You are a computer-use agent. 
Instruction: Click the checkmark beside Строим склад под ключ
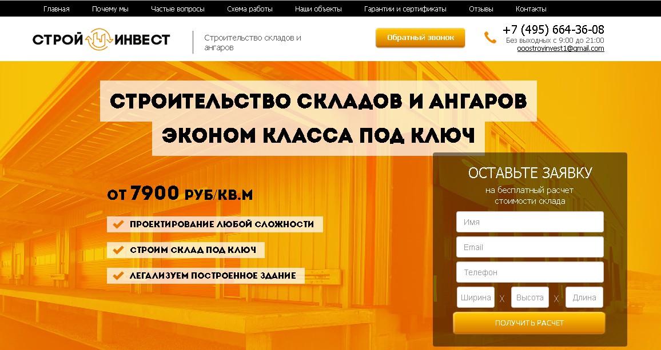(118, 250)
